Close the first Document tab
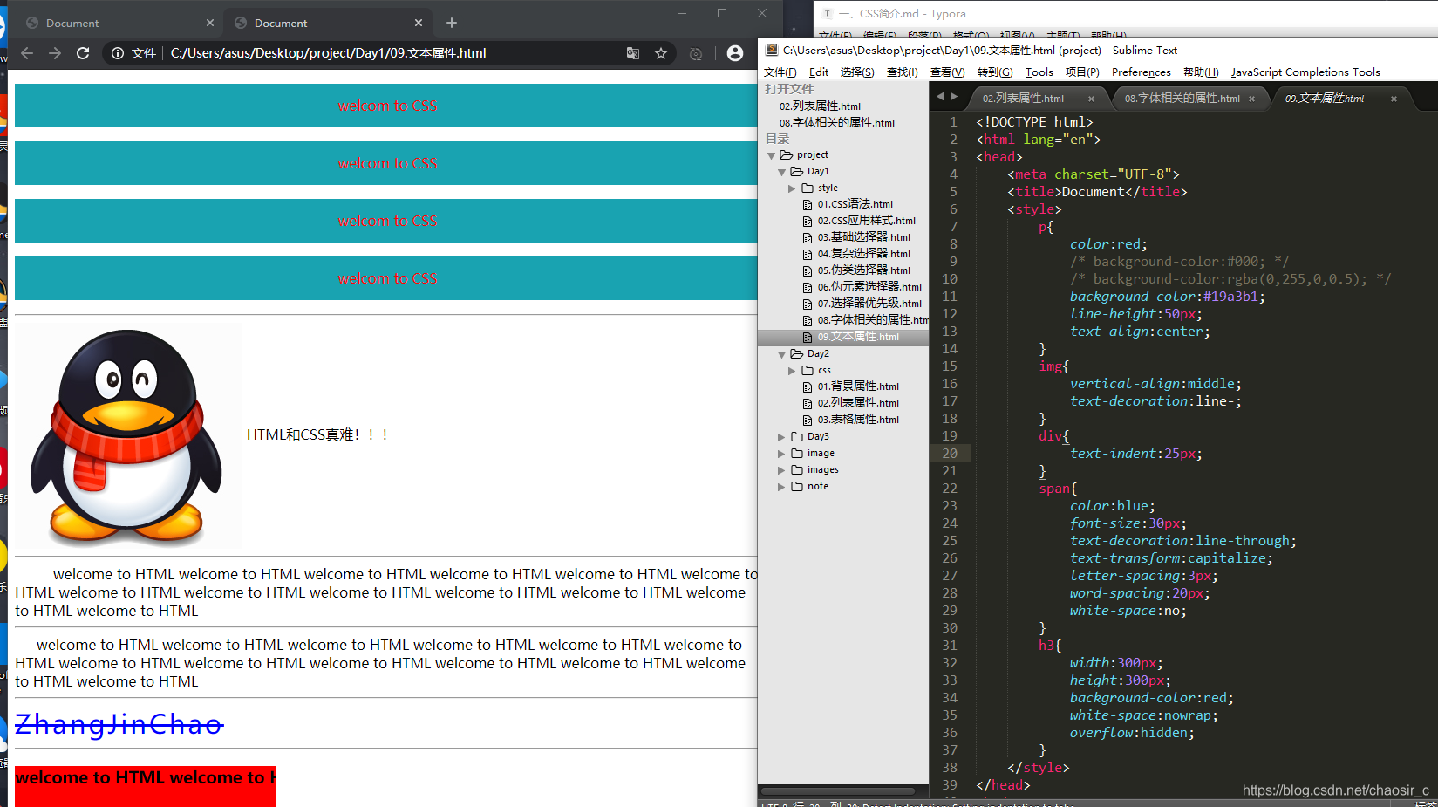This screenshot has height=807, width=1438. 210,23
